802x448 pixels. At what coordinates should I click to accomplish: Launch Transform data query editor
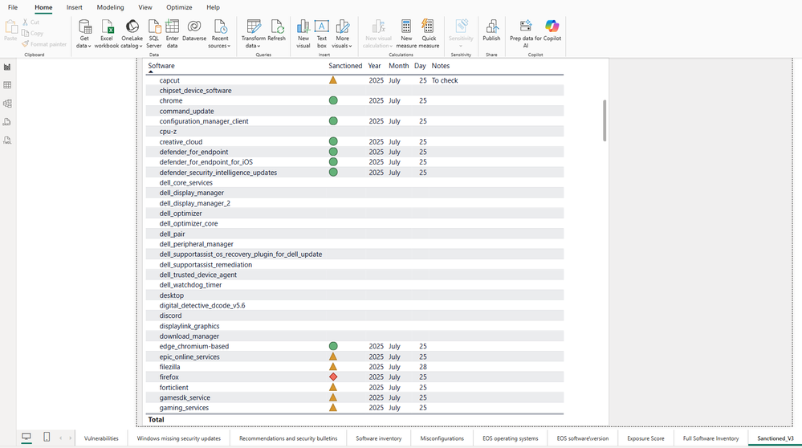coord(253,34)
